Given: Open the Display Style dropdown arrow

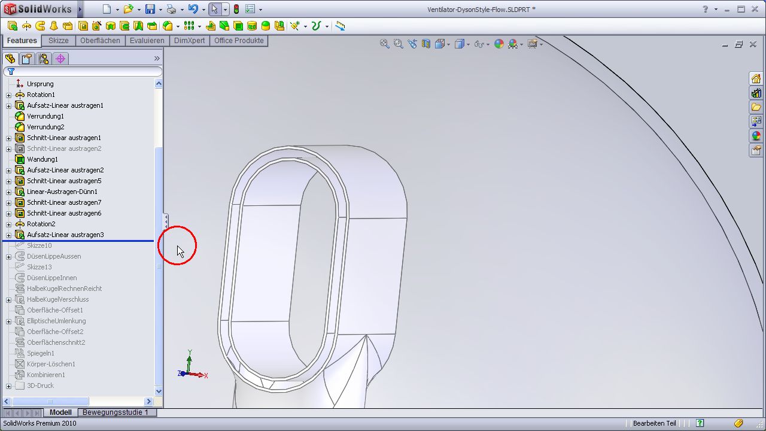Looking at the screenshot, I should pos(468,44).
